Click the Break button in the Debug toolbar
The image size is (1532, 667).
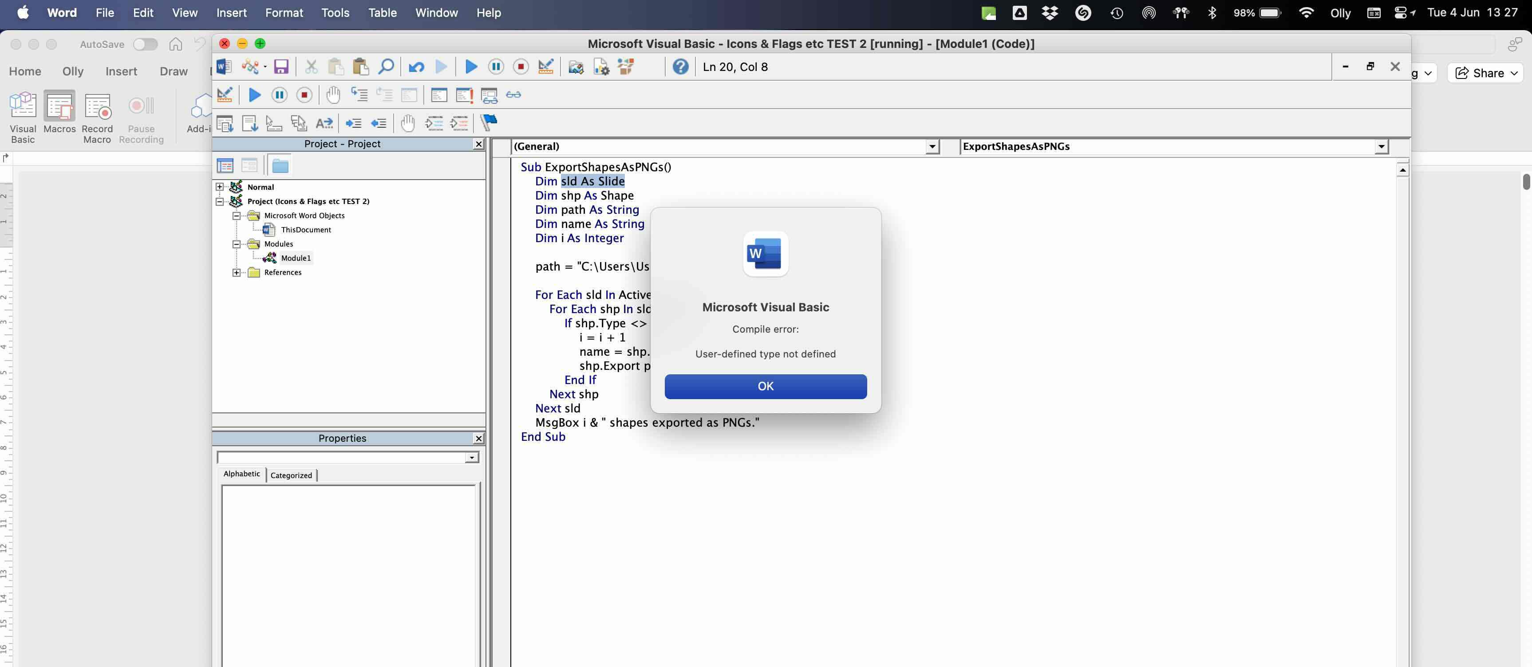point(280,94)
